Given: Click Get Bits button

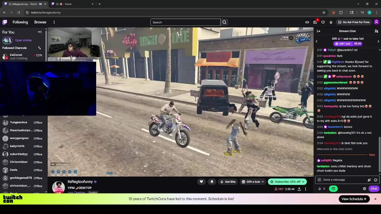Looking at the screenshot, I should [x=228, y=182].
